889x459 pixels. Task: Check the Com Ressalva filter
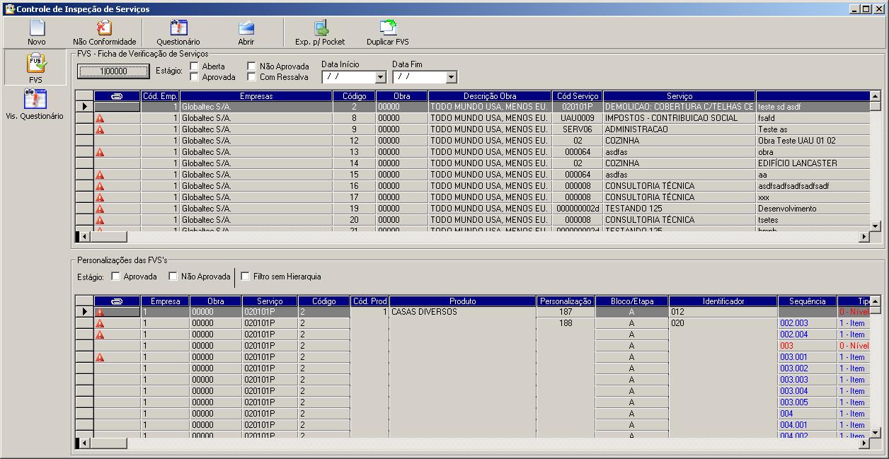tap(252, 77)
